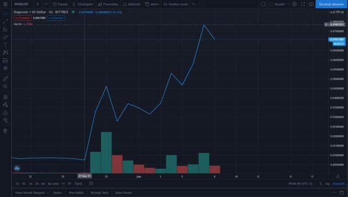Open the İşlem Paneli tab
Viewport: 348px width, 197px height.
123,193
